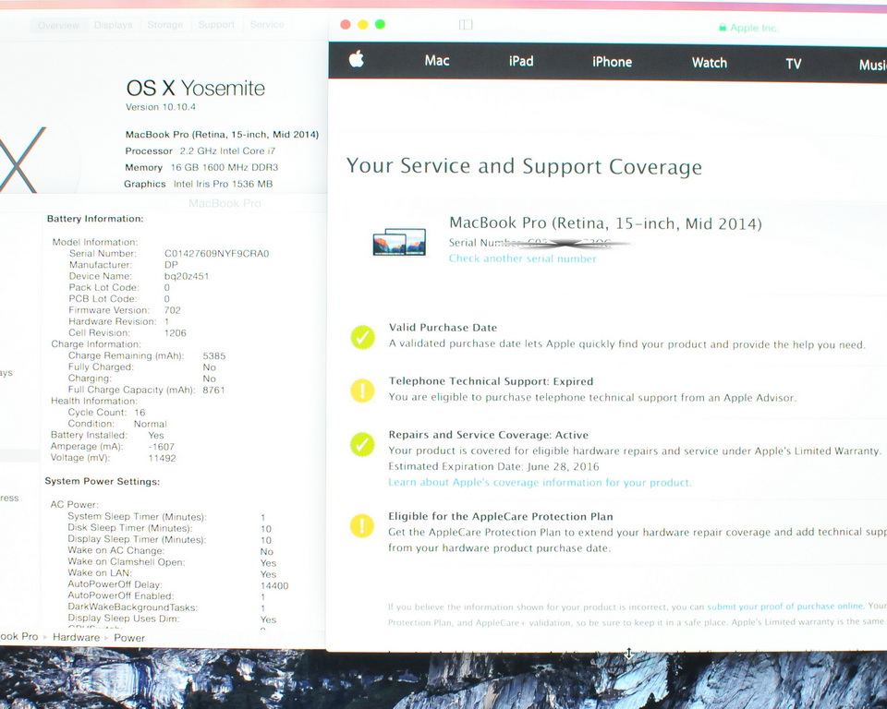Select the Cycle Count value 16
The width and height of the screenshot is (887, 709).
coord(140,413)
